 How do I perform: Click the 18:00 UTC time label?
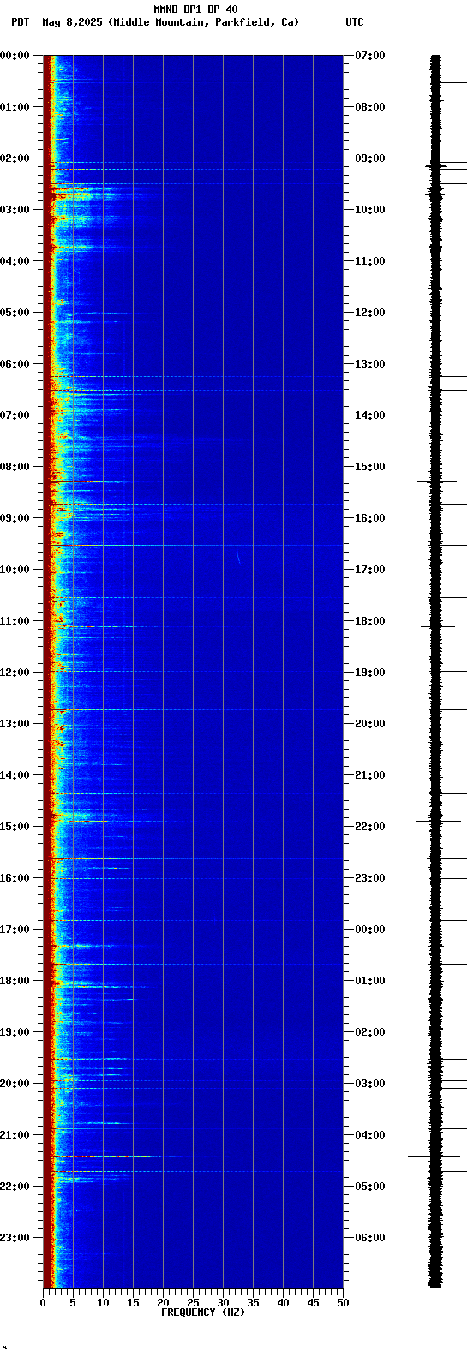(370, 621)
